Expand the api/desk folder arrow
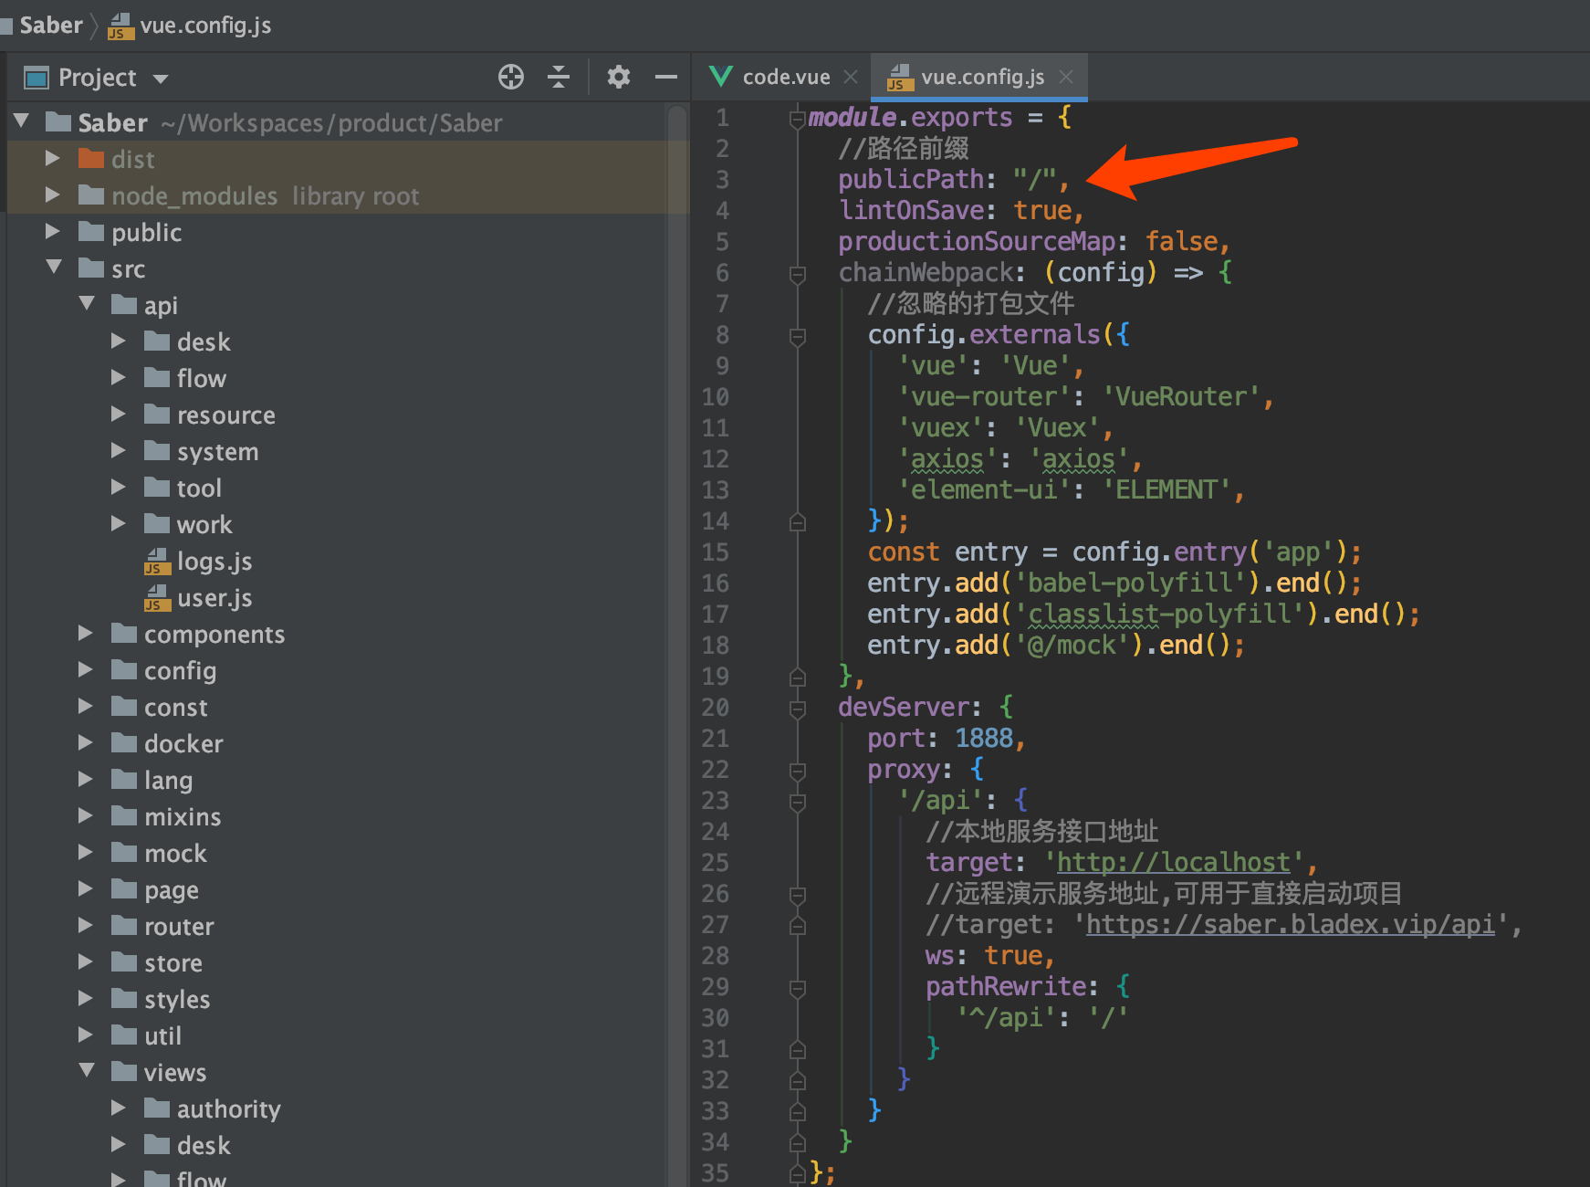The image size is (1590, 1187). (x=119, y=341)
